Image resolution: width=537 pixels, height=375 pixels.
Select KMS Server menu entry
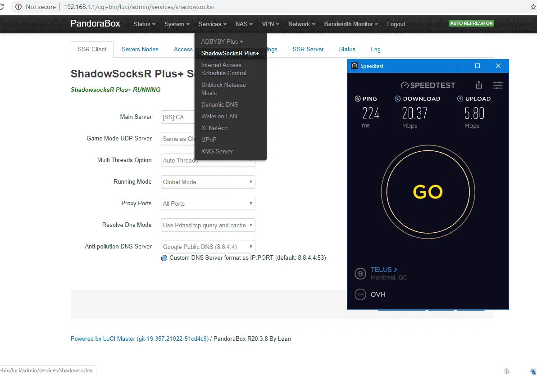click(231, 151)
